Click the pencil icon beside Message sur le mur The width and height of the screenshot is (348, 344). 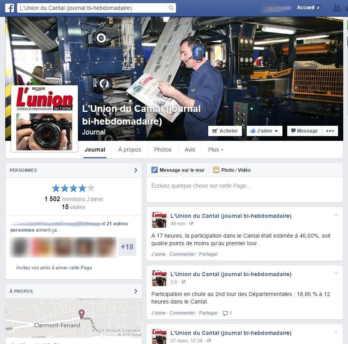click(x=154, y=170)
